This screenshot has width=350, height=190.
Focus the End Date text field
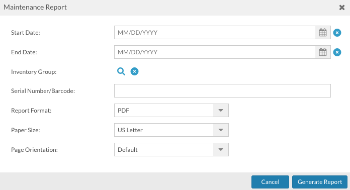pyautogui.click(x=215, y=52)
